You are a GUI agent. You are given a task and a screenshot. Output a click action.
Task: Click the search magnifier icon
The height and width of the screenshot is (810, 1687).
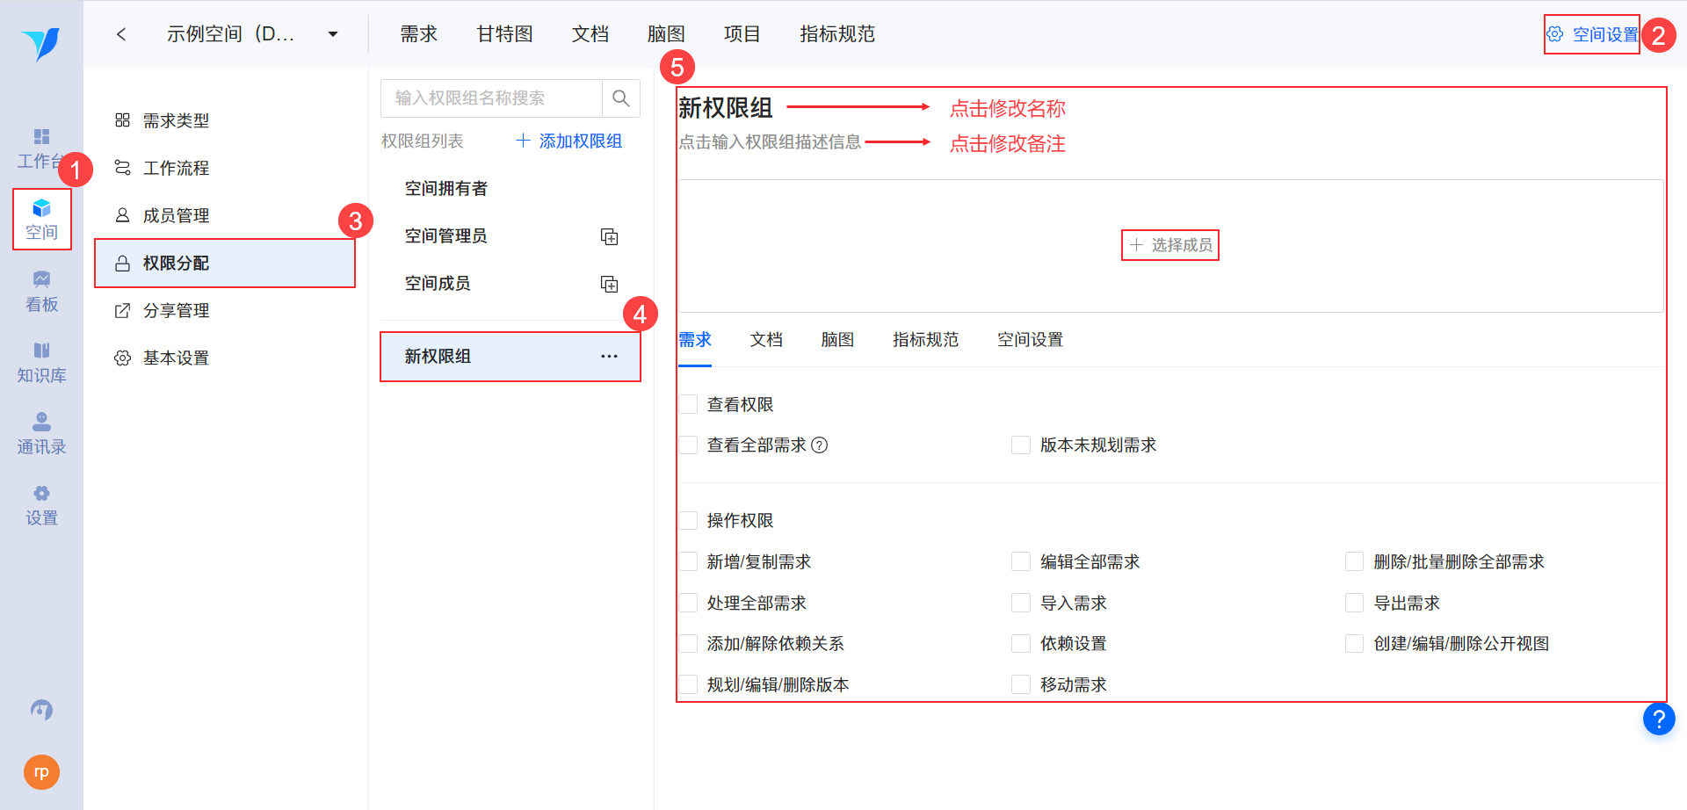point(620,98)
